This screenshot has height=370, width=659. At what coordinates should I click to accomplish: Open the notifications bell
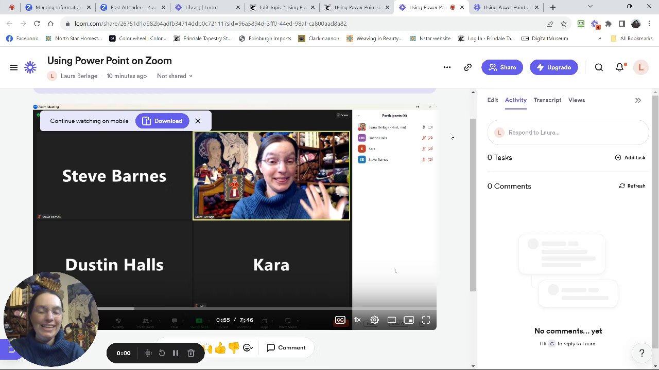[x=620, y=67]
